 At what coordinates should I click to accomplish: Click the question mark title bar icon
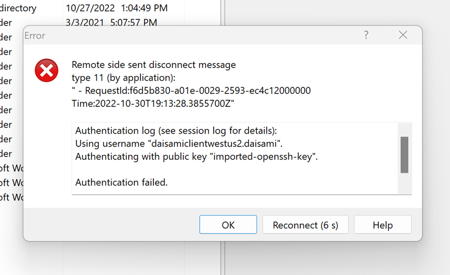(x=366, y=35)
